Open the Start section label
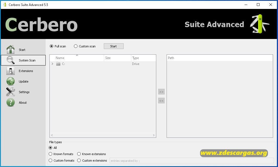 22,50
